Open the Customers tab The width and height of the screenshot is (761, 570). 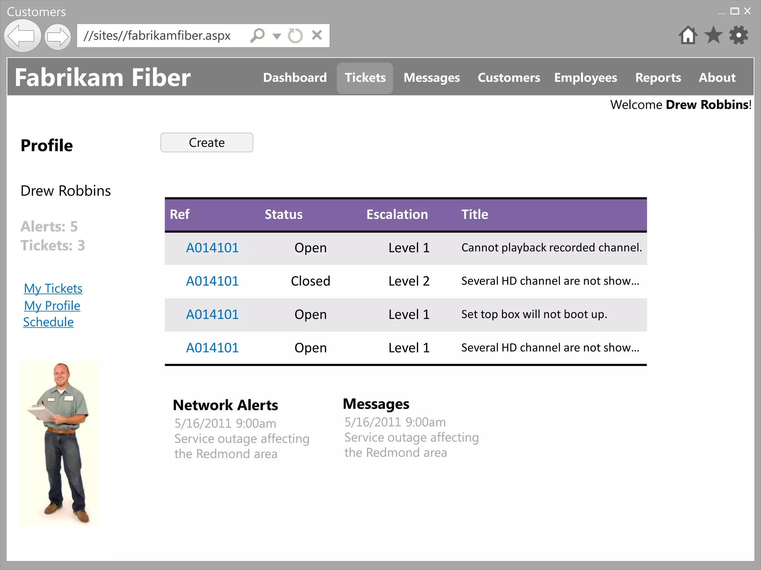coord(509,78)
